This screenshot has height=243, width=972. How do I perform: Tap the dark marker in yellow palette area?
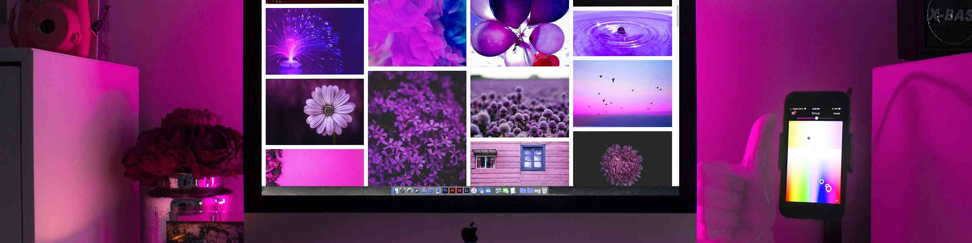pyautogui.click(x=809, y=138)
